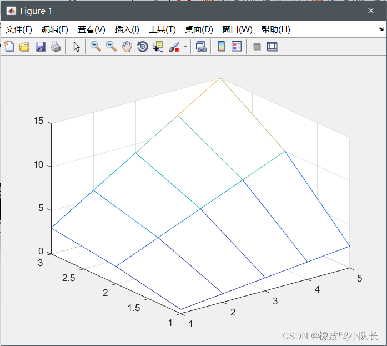Dock the figure with corner arrow
The height and width of the screenshot is (346, 387).
(381, 29)
